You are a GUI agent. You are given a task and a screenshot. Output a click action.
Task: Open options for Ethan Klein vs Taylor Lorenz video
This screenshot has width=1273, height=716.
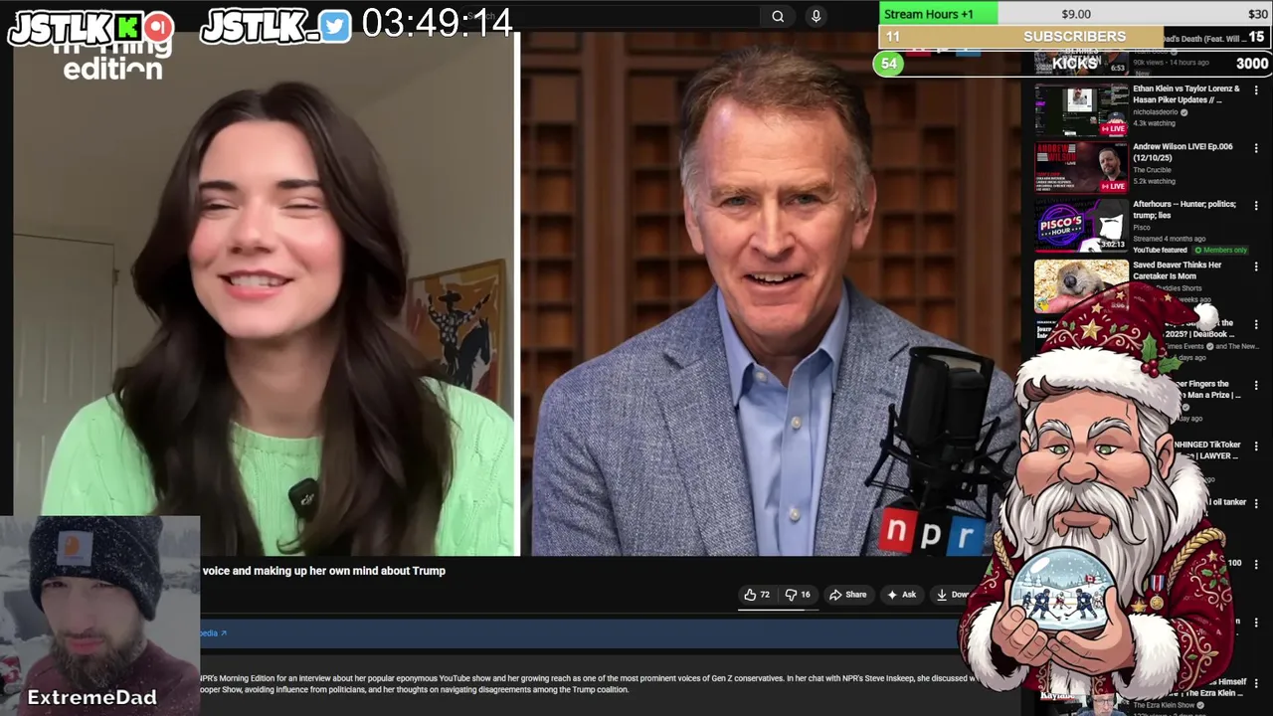click(1256, 90)
